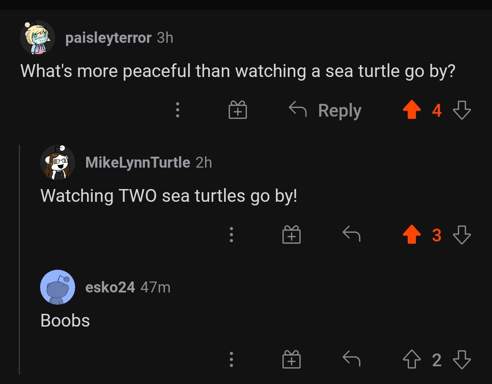
Task: Open MikeLynnTurtle's avatar
Action: [57, 163]
